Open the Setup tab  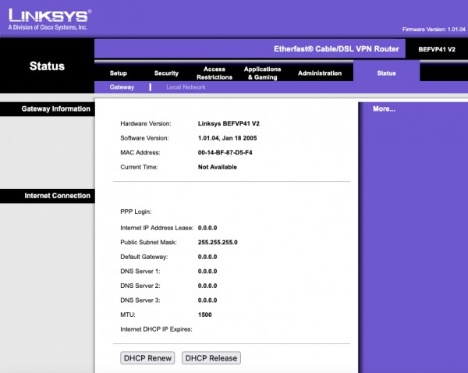[x=119, y=73]
